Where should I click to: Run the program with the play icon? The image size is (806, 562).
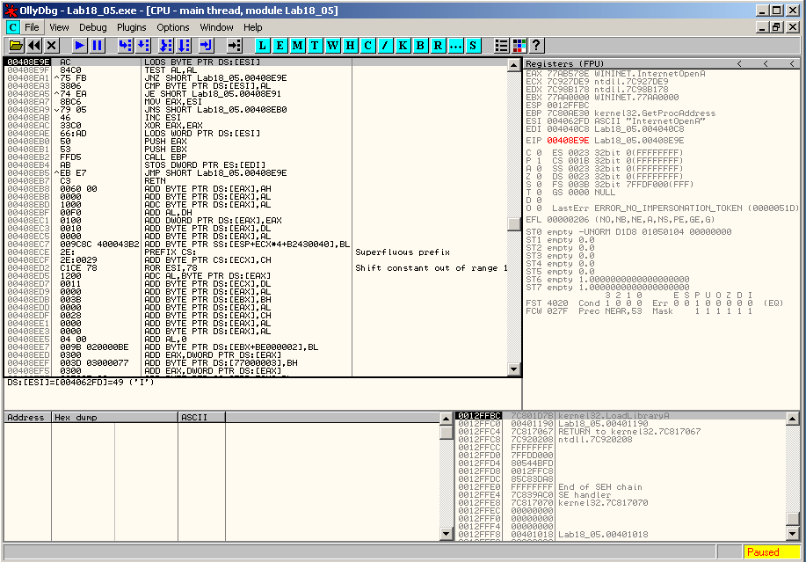point(79,45)
